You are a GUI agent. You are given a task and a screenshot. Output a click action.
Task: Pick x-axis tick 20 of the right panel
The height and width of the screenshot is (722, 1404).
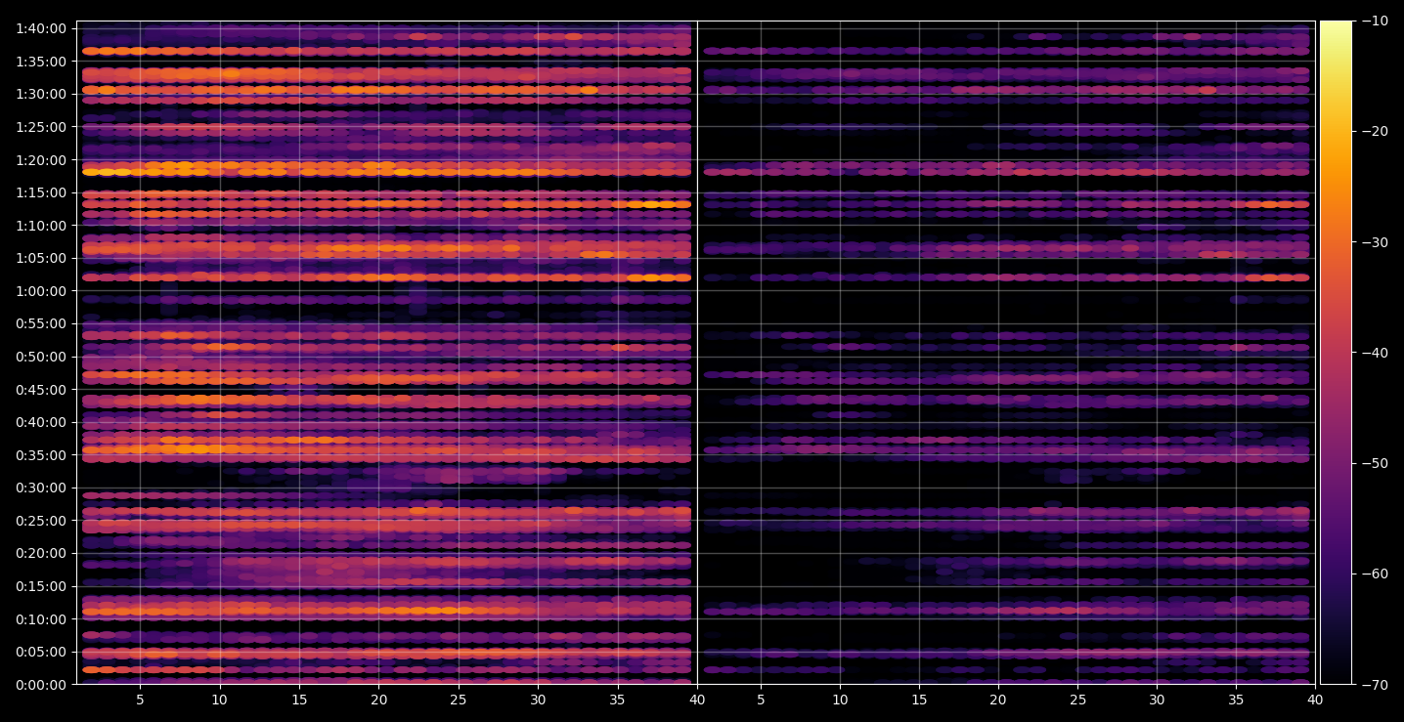click(998, 701)
